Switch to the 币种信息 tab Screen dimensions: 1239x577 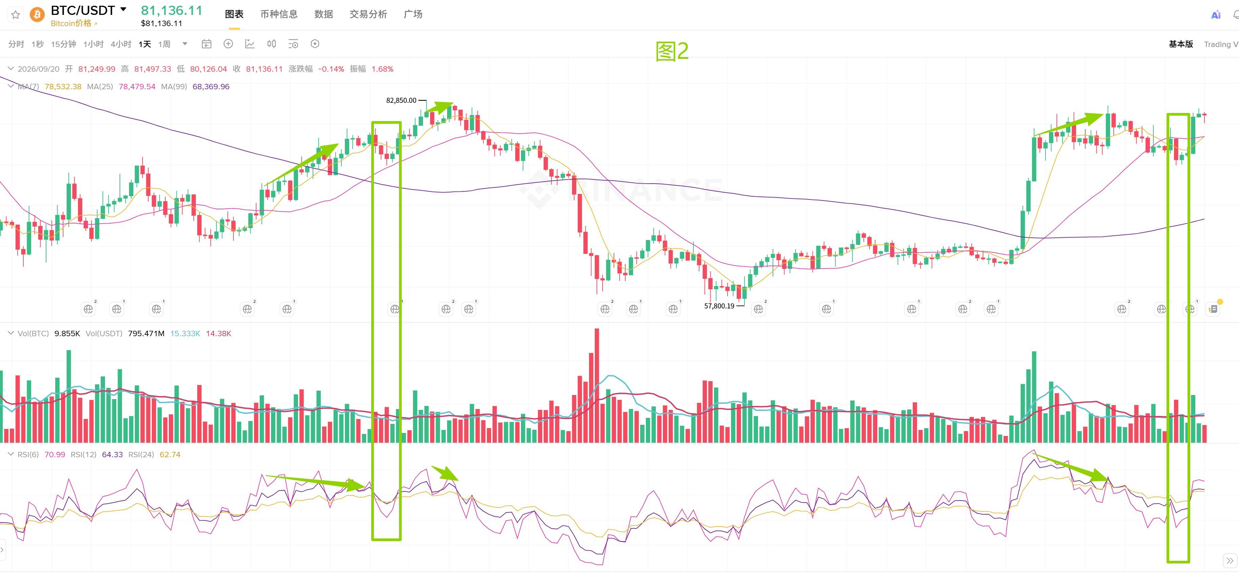click(279, 15)
